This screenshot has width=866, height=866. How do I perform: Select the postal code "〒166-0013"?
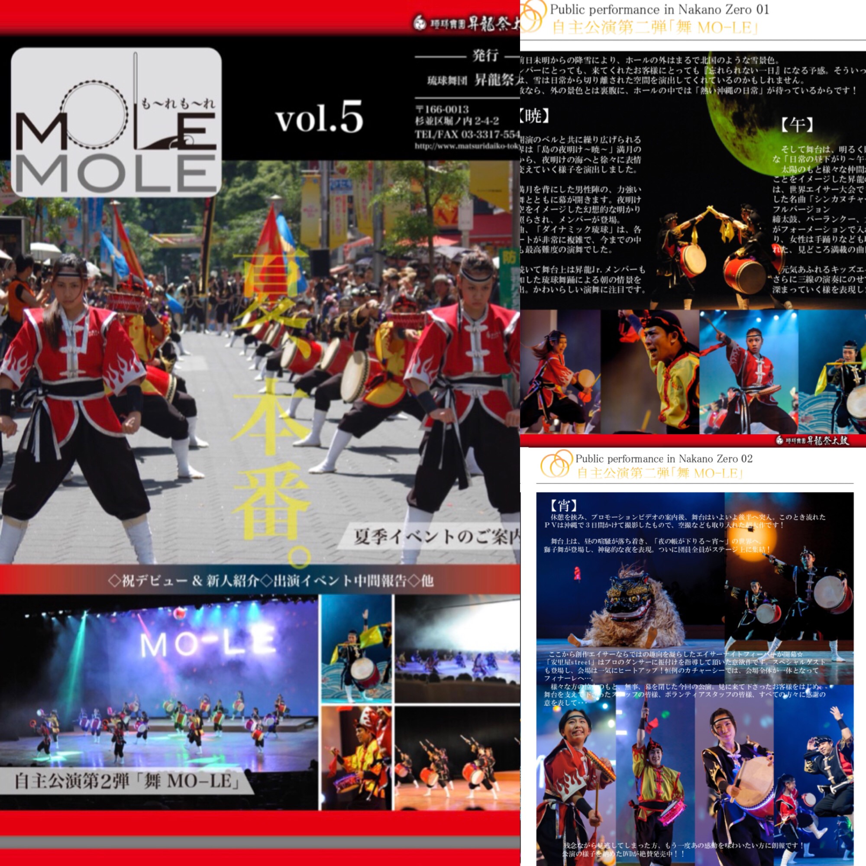442,110
